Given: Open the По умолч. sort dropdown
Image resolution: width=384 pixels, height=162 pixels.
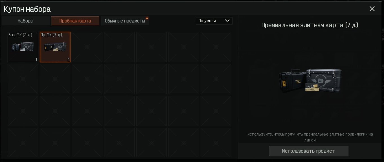Looking at the screenshot, I should pos(214,21).
